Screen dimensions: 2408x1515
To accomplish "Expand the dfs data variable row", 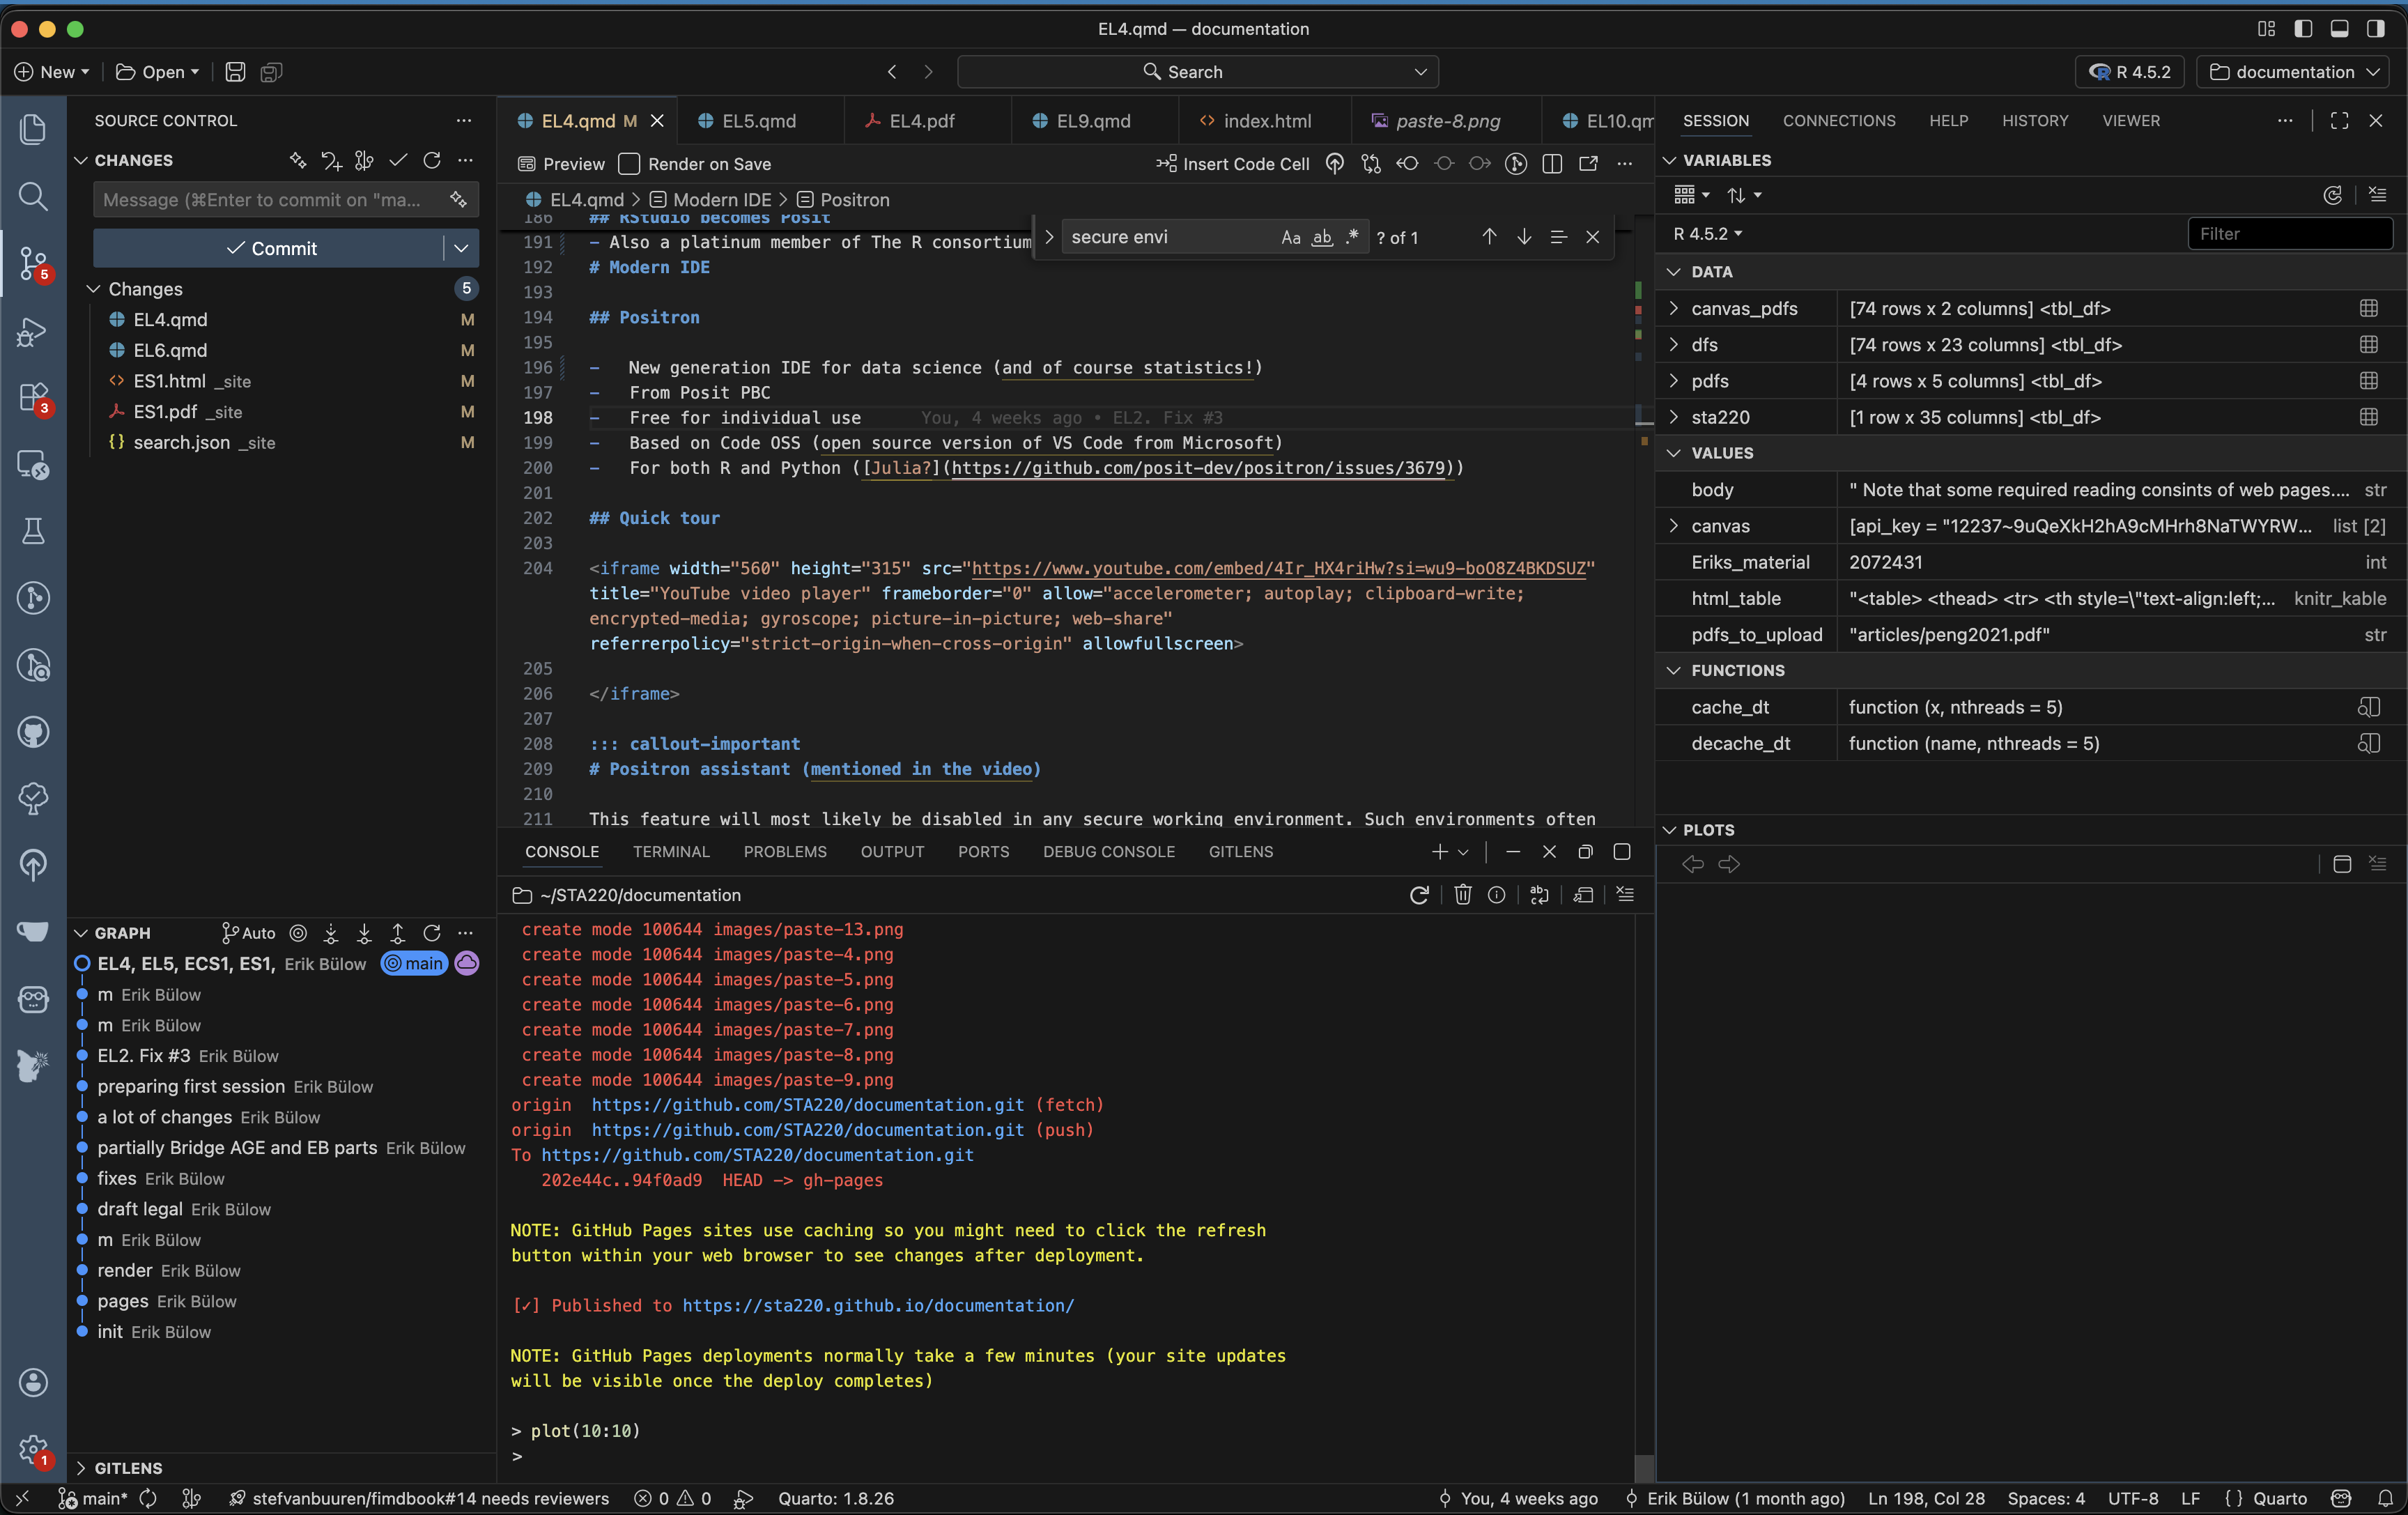I will point(1674,345).
